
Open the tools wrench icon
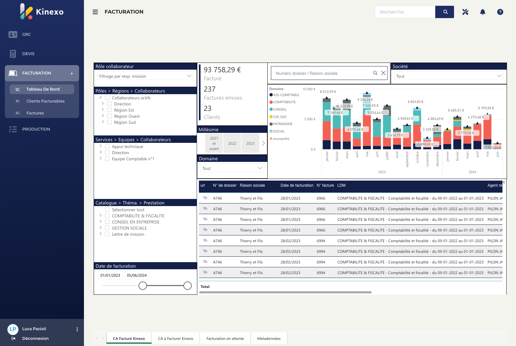click(465, 12)
